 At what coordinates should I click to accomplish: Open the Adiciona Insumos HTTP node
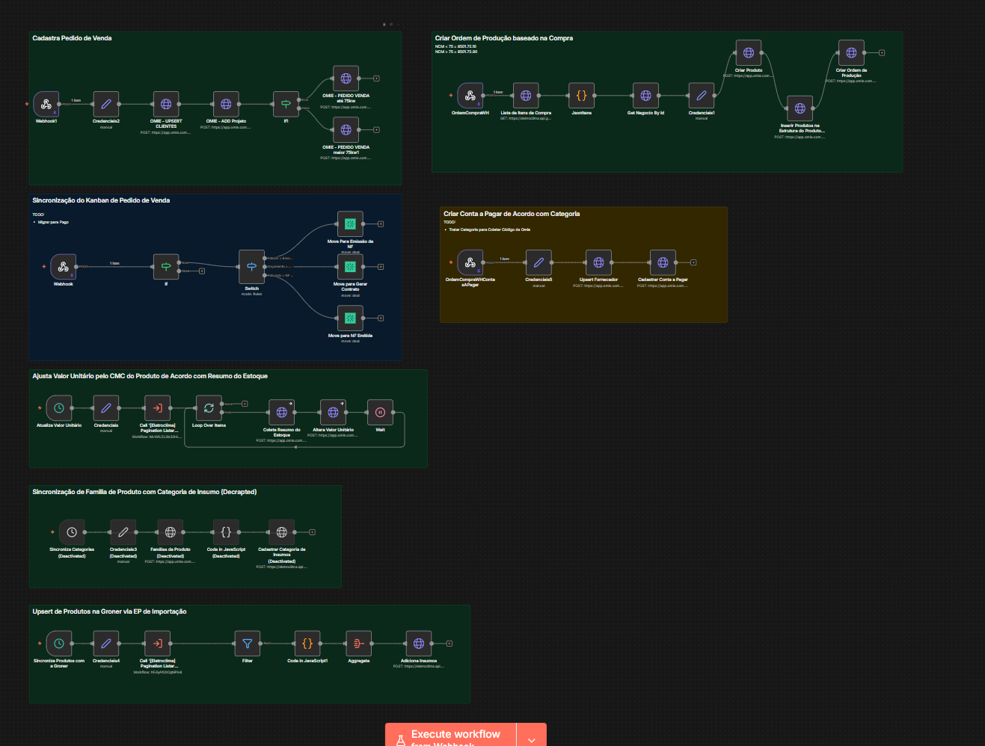click(x=419, y=644)
